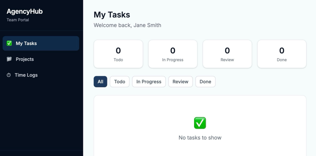This screenshot has width=316, height=156.
Task: Click the Review count card
Action: (227, 54)
